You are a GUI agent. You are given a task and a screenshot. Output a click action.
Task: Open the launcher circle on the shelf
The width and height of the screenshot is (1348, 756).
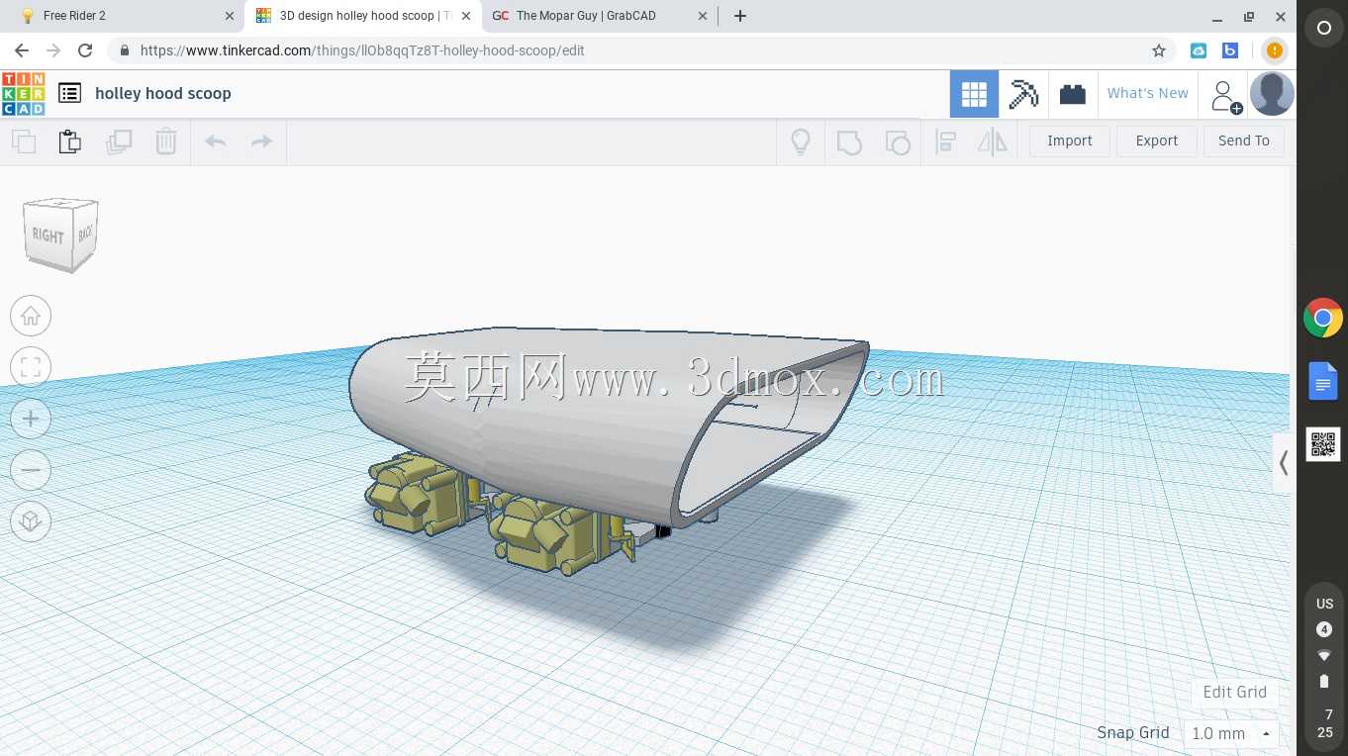coord(1324,29)
